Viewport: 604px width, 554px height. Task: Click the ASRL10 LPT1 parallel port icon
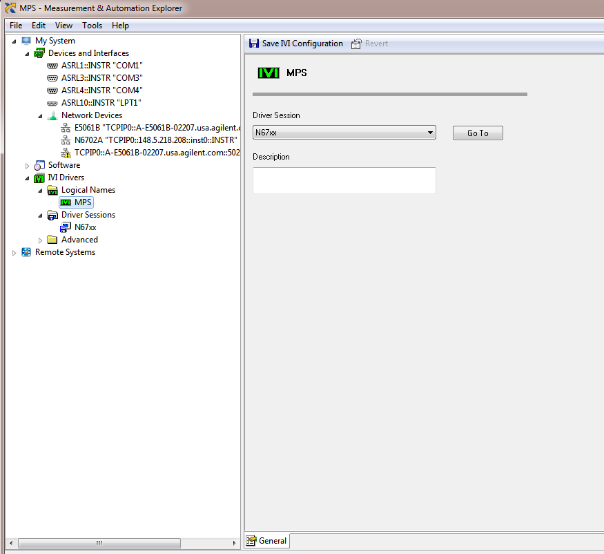pos(52,104)
